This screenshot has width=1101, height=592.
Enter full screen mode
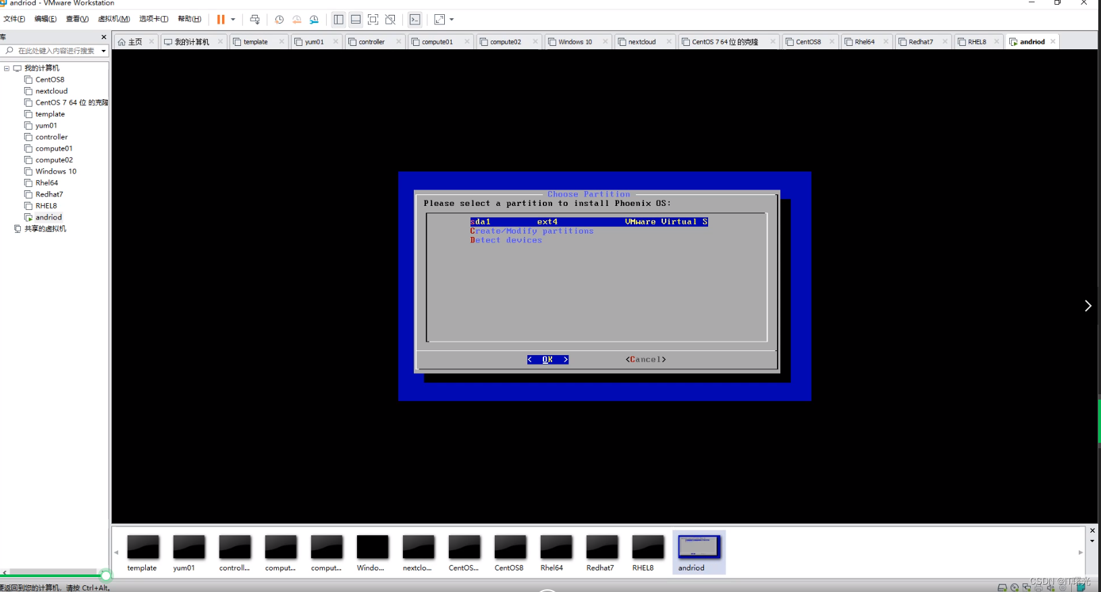pos(373,20)
